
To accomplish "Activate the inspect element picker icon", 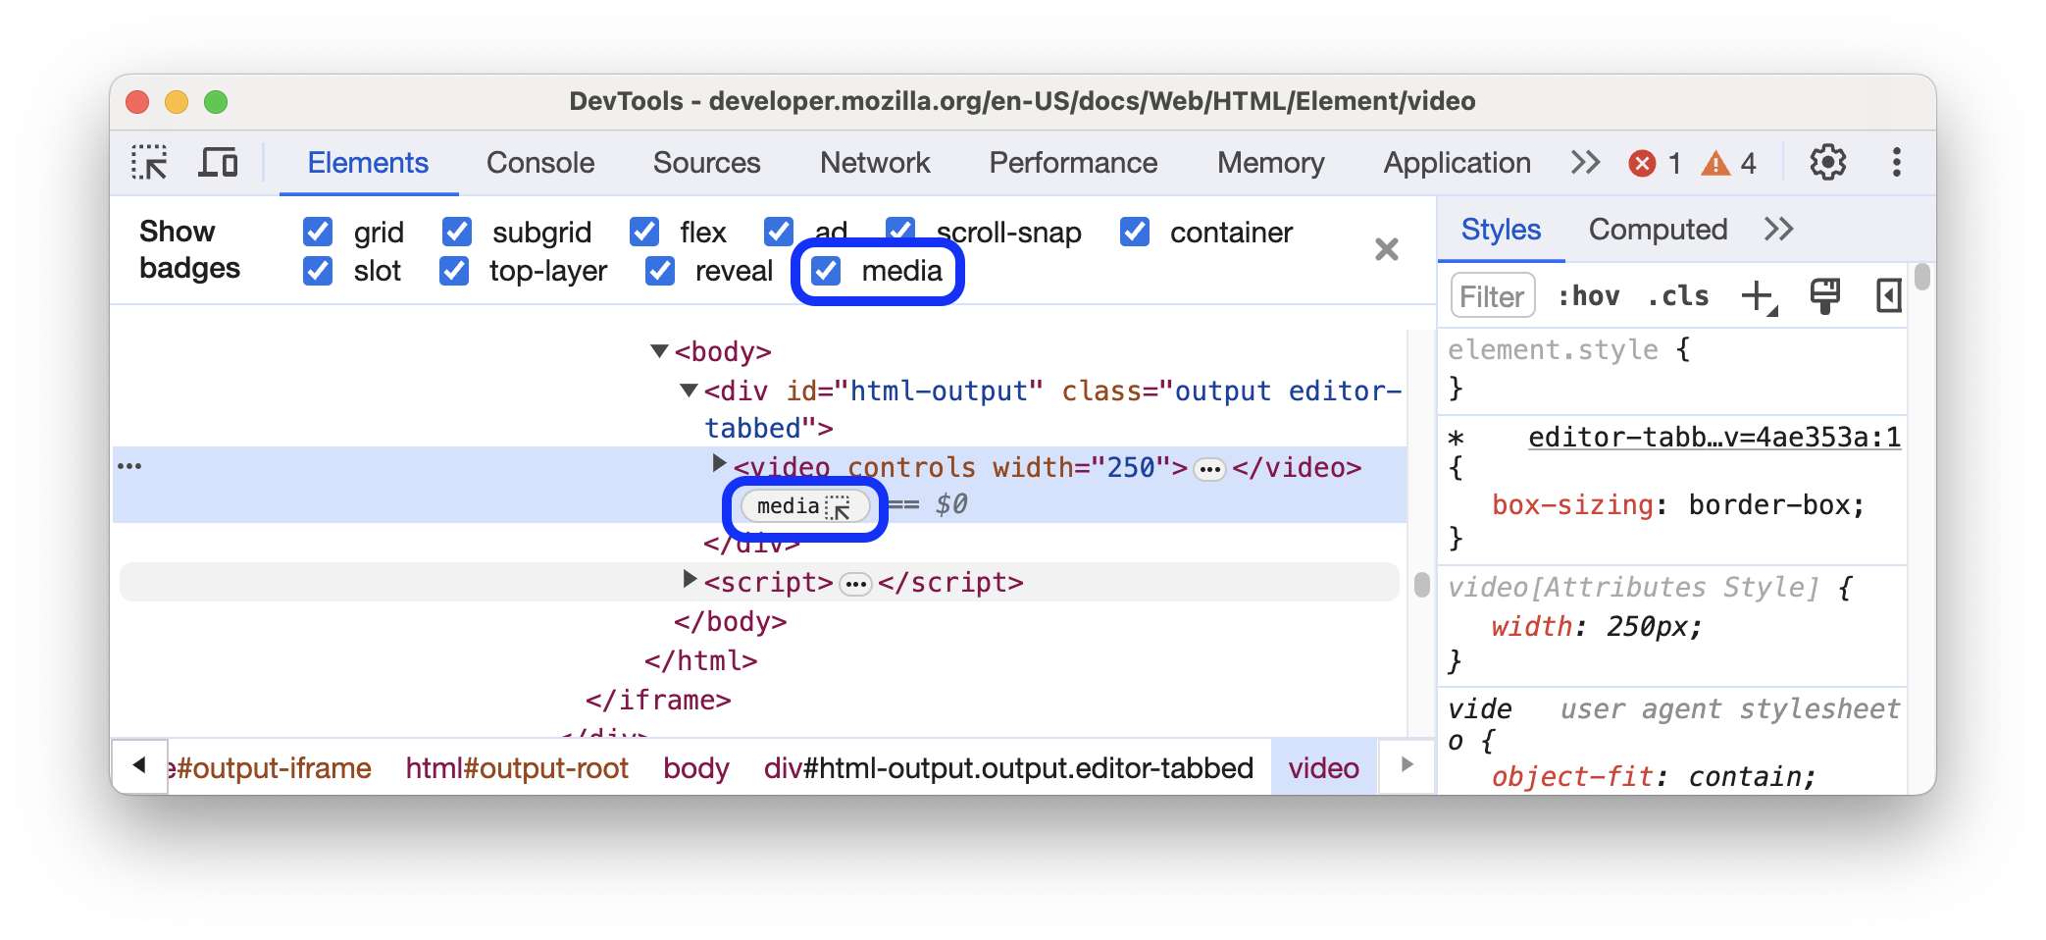I will tap(149, 163).
